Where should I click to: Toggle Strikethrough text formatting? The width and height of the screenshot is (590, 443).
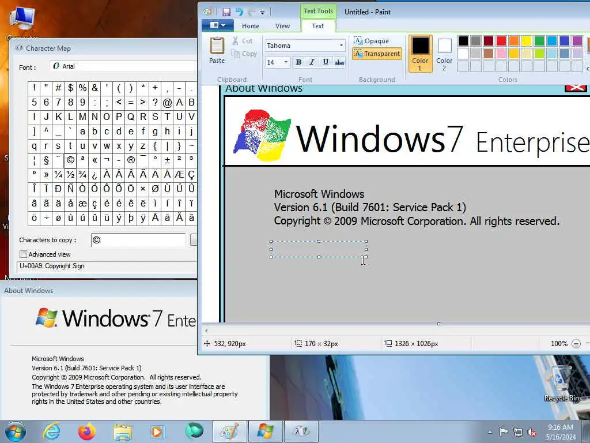pyautogui.click(x=339, y=62)
